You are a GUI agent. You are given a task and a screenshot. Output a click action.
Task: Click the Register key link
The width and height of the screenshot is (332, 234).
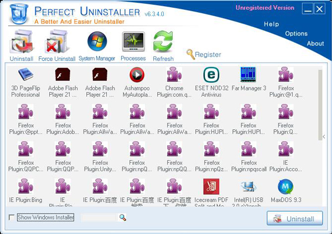204,54
